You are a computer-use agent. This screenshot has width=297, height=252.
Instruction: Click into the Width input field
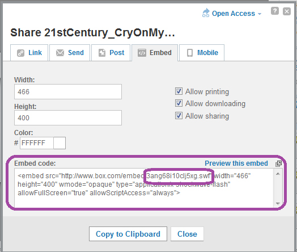[x=68, y=92]
